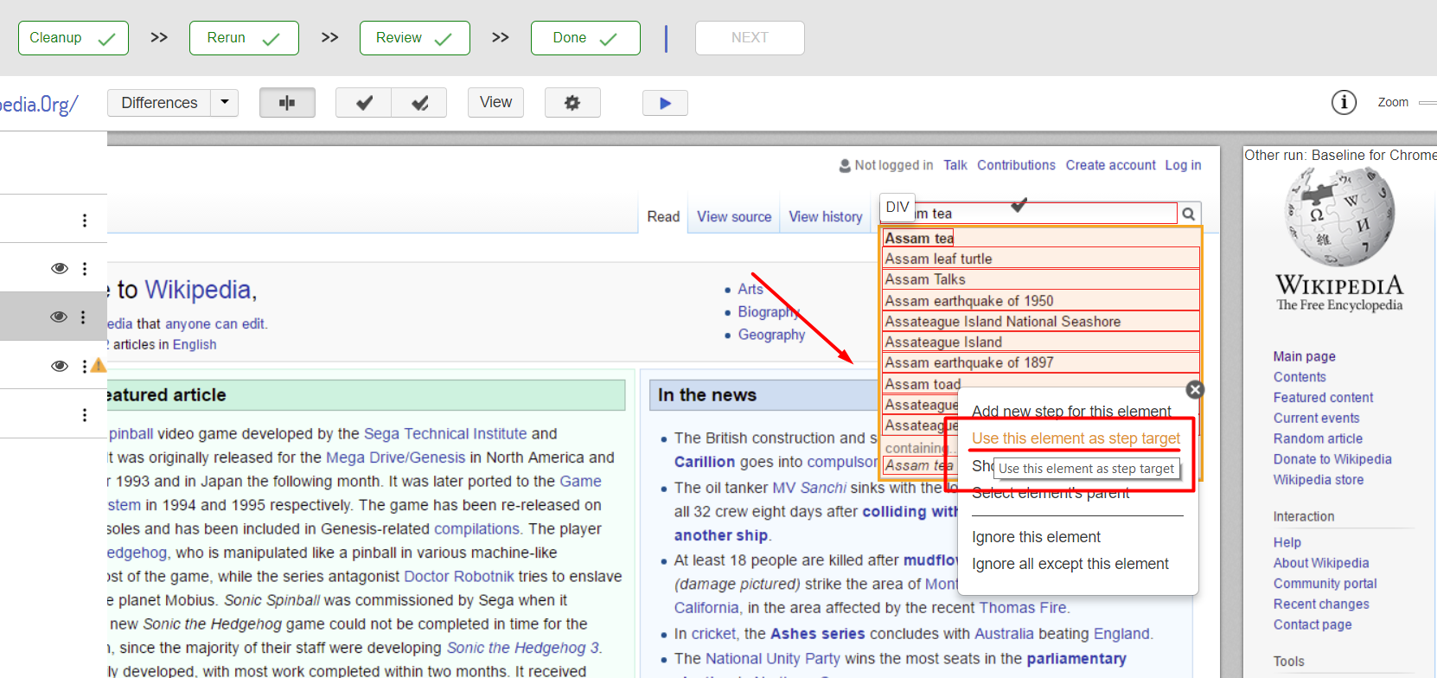Switch to the View history tab
Image resolution: width=1437 pixels, height=678 pixels.
coord(826,217)
